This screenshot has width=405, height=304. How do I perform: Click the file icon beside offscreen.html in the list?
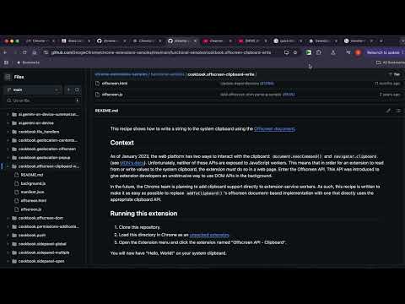(97, 84)
